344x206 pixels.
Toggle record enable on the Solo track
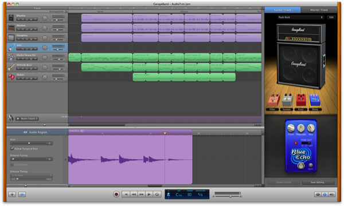point(18,49)
